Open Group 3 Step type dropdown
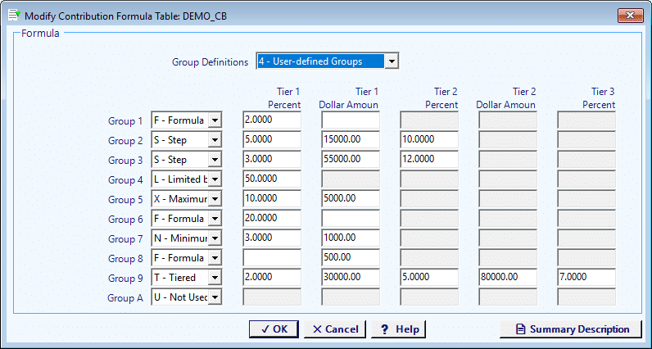652x349 pixels. [x=215, y=160]
